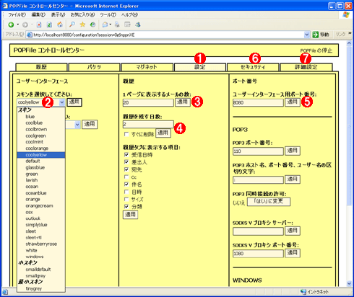The width and height of the screenshot is (354, 297).
Task: Apply the POP3 port 110 setting
Action: pos(293,151)
